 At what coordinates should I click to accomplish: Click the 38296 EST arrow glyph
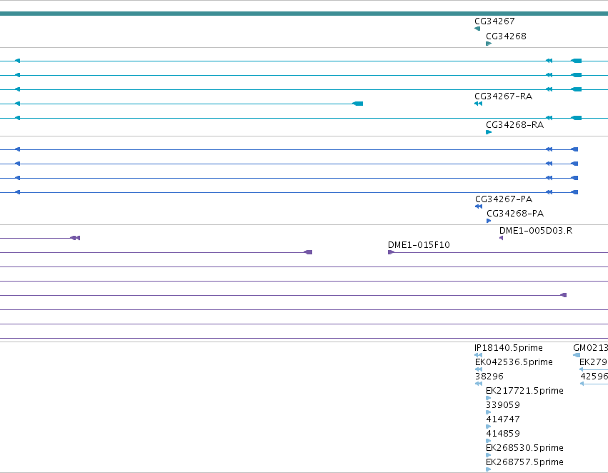click(x=479, y=384)
